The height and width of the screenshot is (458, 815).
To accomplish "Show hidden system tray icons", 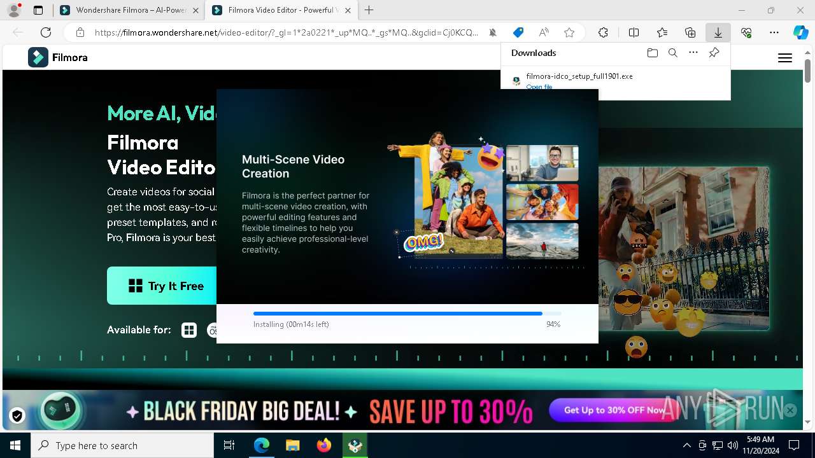I will [686, 445].
